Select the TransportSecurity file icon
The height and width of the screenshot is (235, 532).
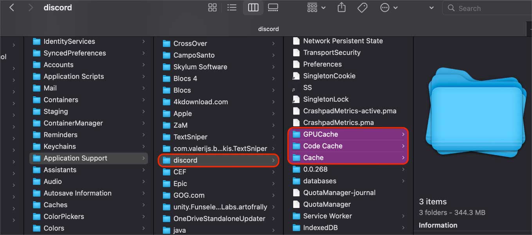tap(296, 52)
